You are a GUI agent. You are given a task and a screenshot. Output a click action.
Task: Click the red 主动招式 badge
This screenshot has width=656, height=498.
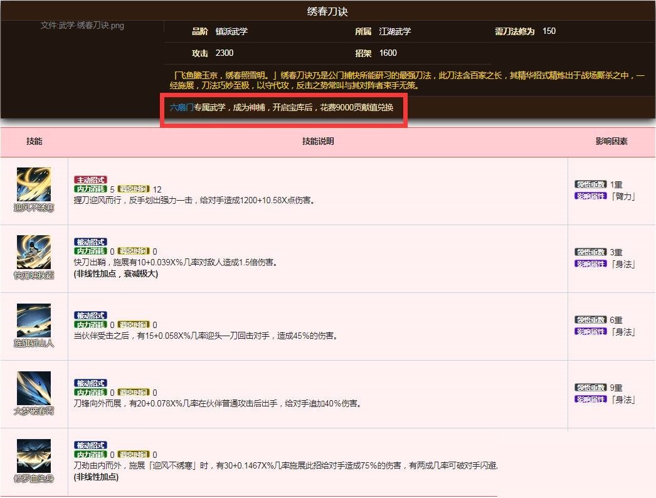(90, 180)
